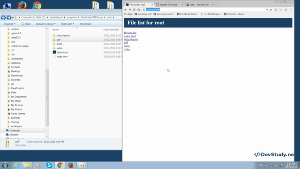Select .gimp-2.8 in the navigation tree
Image resolution: width=300 pixels, height=169 pixels.
pyautogui.click(x=16, y=33)
